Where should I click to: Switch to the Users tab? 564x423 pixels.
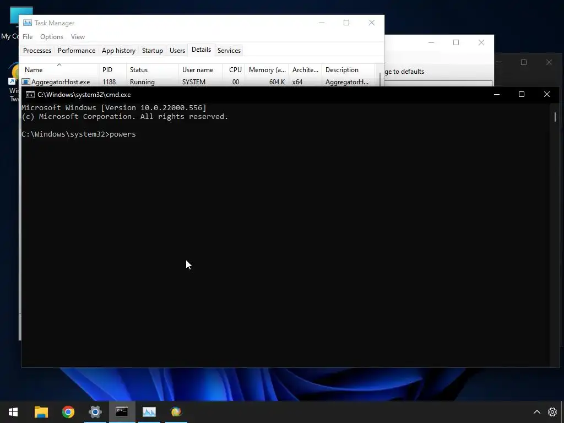[177, 51]
